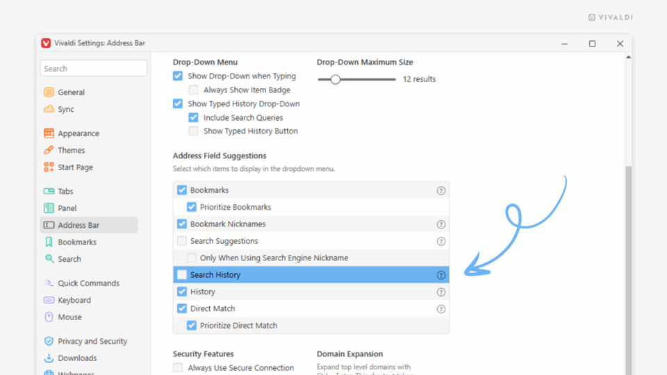The height and width of the screenshot is (375, 667).
Task: Click the Appearance icon in sidebar
Action: click(x=49, y=133)
